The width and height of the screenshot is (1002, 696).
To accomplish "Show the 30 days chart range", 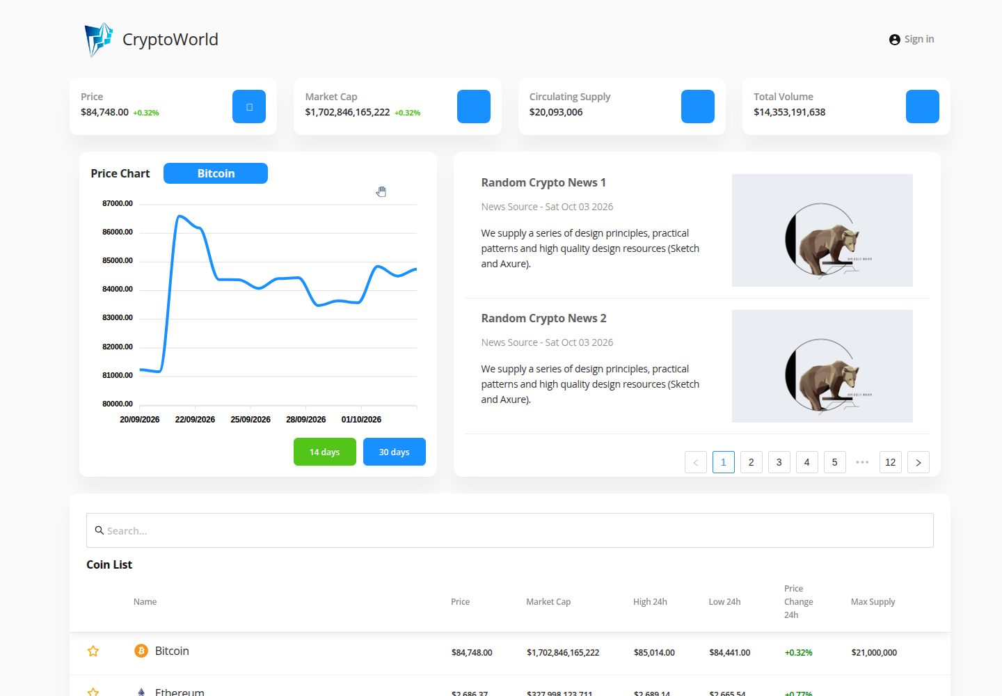I will [x=395, y=452].
